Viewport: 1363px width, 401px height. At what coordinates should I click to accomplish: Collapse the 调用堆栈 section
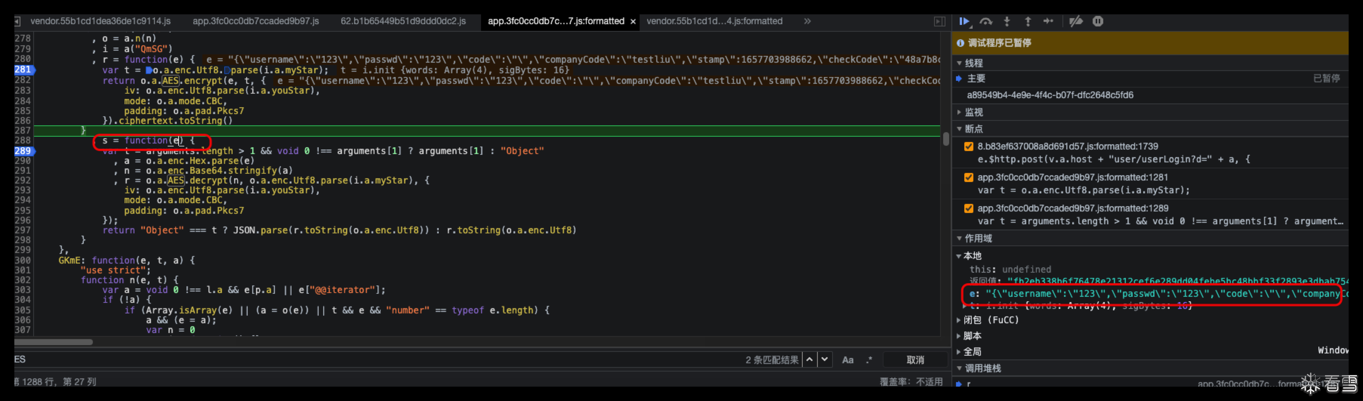click(x=959, y=368)
